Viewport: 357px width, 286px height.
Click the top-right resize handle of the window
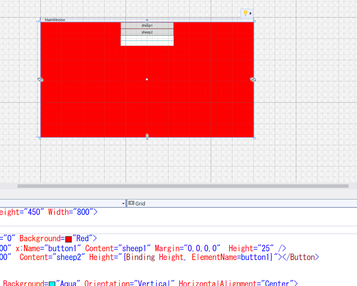254,21
